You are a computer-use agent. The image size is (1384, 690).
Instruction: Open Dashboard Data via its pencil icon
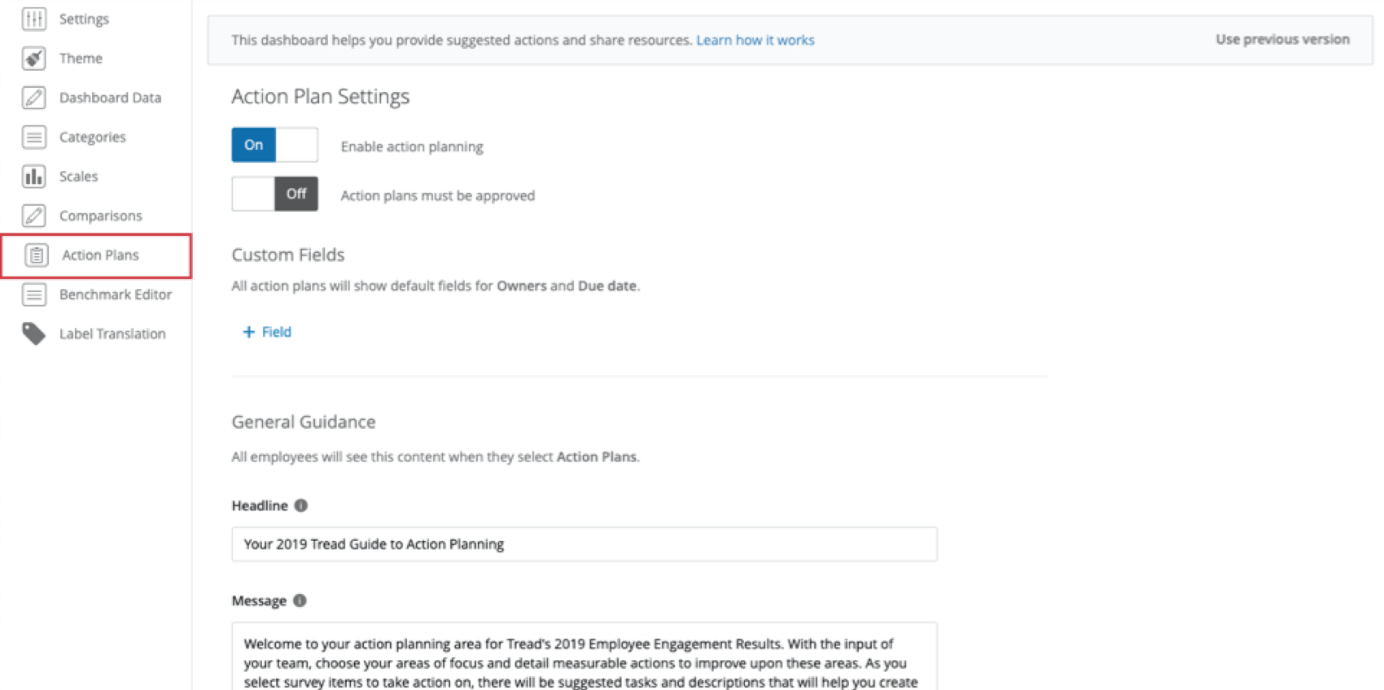coord(33,97)
